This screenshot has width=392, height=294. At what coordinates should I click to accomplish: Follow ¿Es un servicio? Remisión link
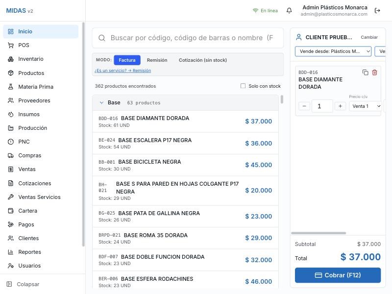[x=123, y=71]
